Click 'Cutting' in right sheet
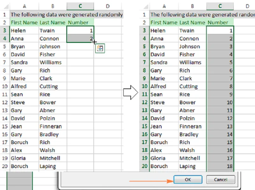255x190 pixels. pyautogui.click(x=188, y=86)
